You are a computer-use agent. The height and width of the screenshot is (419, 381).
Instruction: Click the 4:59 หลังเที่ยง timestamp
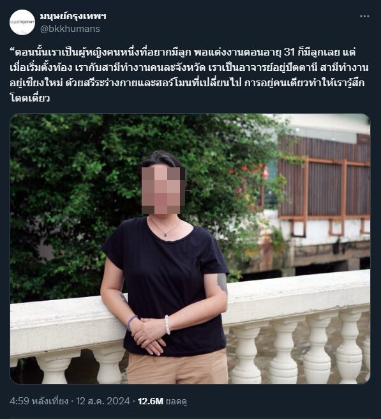pos(39,401)
